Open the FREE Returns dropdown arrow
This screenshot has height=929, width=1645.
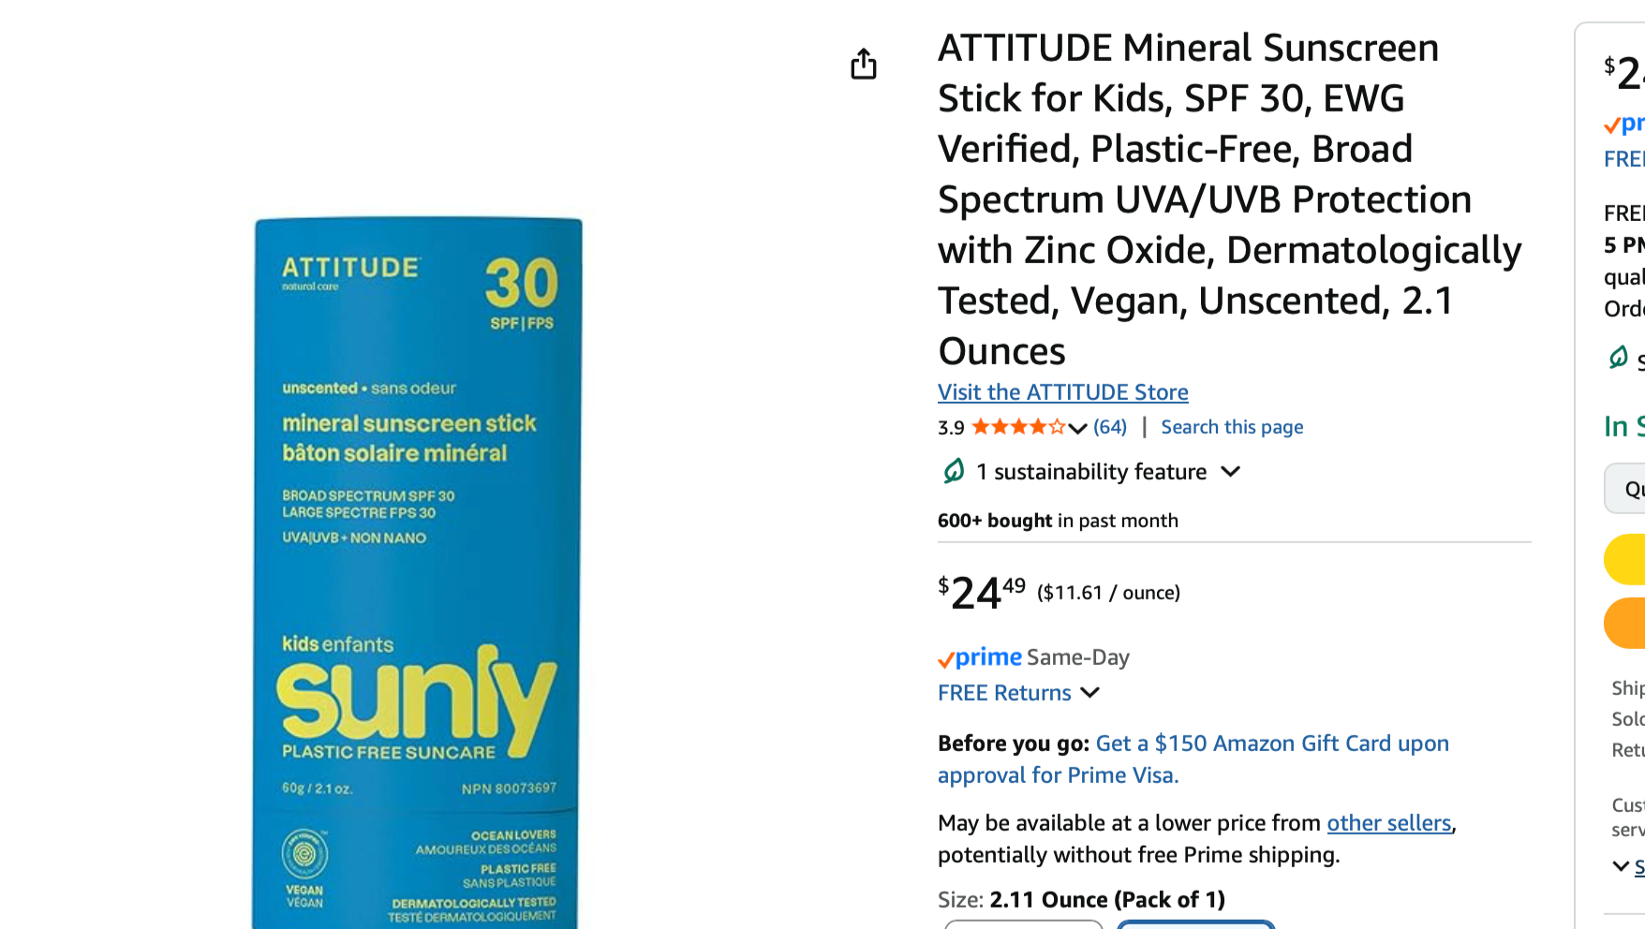[1089, 693]
